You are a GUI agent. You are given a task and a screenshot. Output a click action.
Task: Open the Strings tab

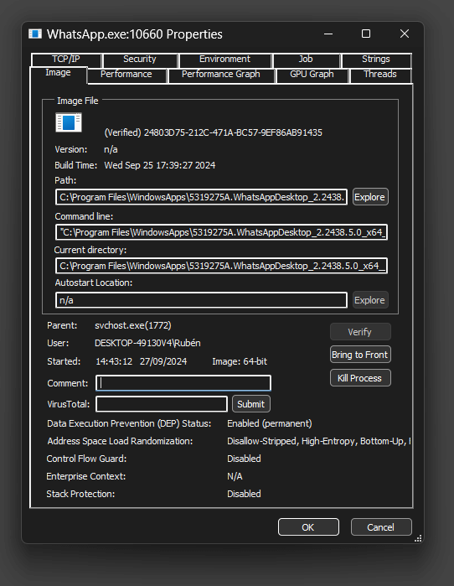375,59
